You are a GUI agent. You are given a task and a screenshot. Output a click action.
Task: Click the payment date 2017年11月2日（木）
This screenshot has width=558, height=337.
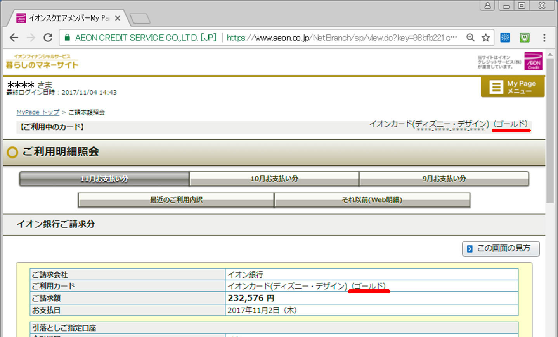click(262, 310)
